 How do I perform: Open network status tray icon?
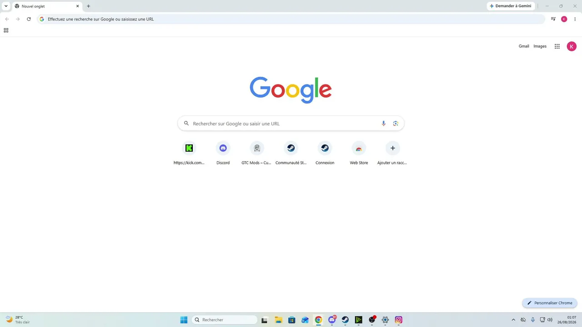coord(542,320)
